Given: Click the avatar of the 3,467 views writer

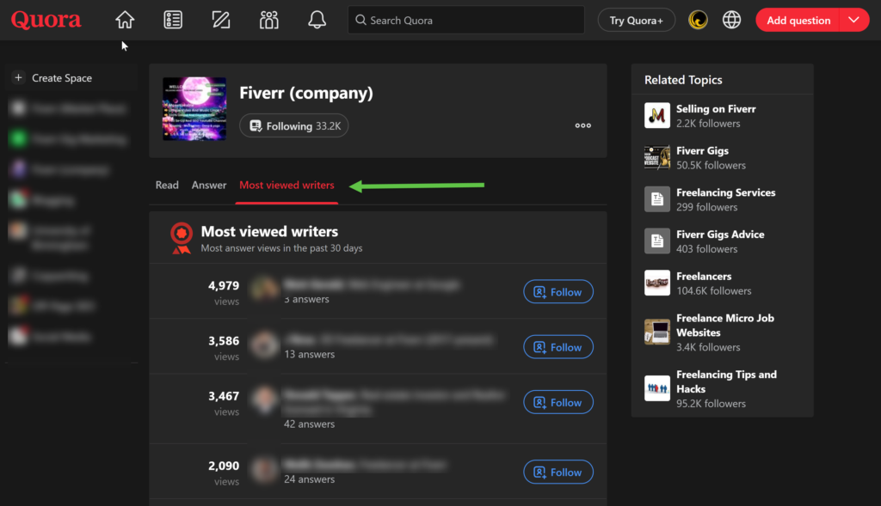Looking at the screenshot, I should pyautogui.click(x=265, y=399).
